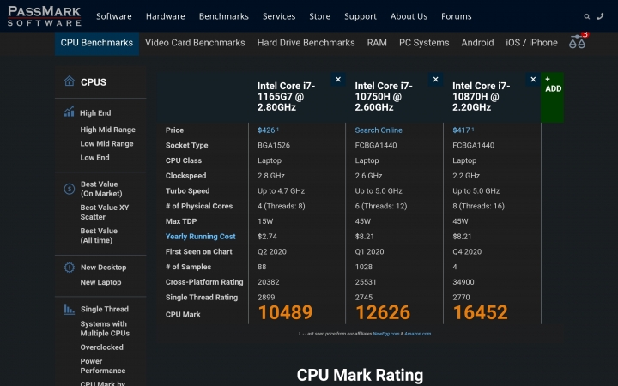618x386 pixels.
Task: Click the Best Value dollar icon
Action: click(x=70, y=189)
